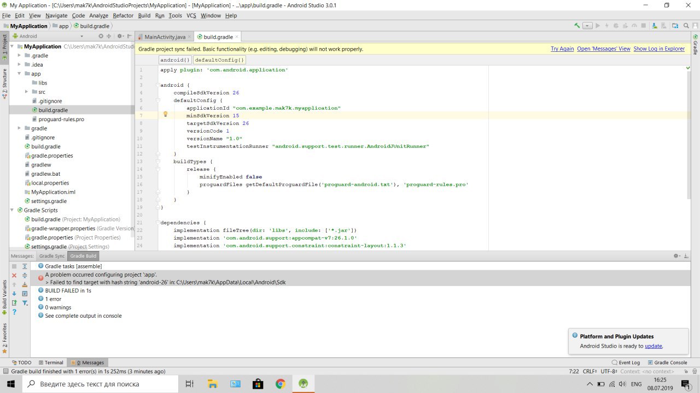Screen dimensions: 700x393
Task: Click export to text file icon in Messages
Action: [x=14, y=303]
